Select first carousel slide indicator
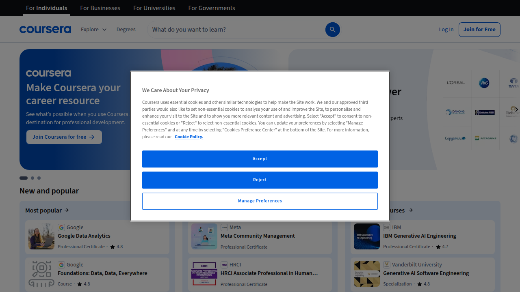The height and width of the screenshot is (292, 520). click(x=24, y=178)
